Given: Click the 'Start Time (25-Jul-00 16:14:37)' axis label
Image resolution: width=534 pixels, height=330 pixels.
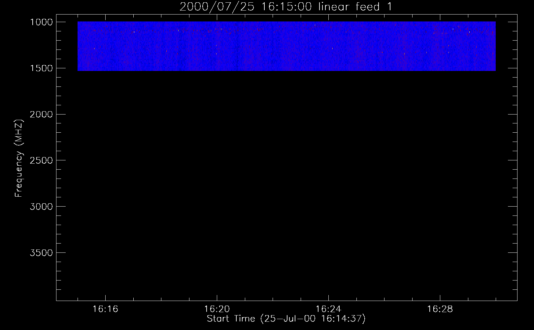Looking at the screenshot, I should (x=286, y=319).
